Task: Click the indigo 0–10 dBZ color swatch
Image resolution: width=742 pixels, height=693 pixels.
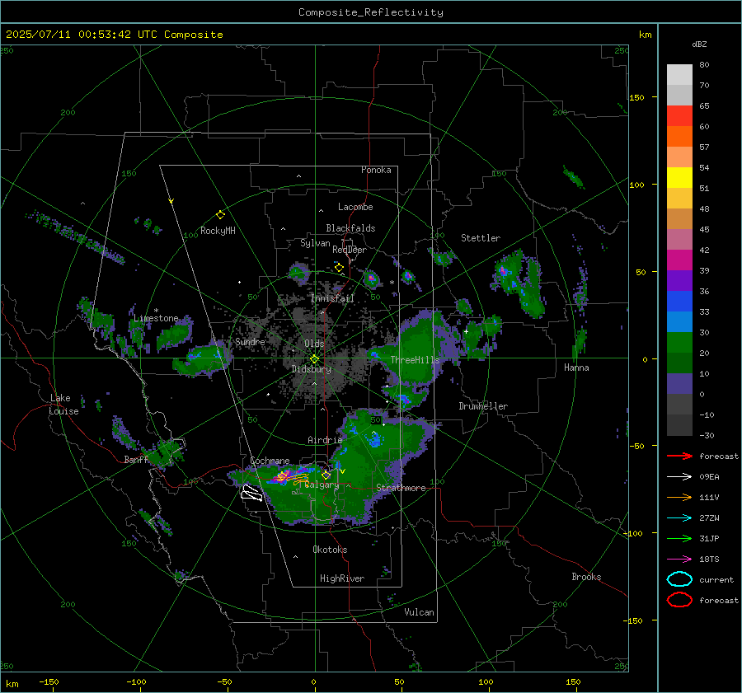Action: click(679, 384)
